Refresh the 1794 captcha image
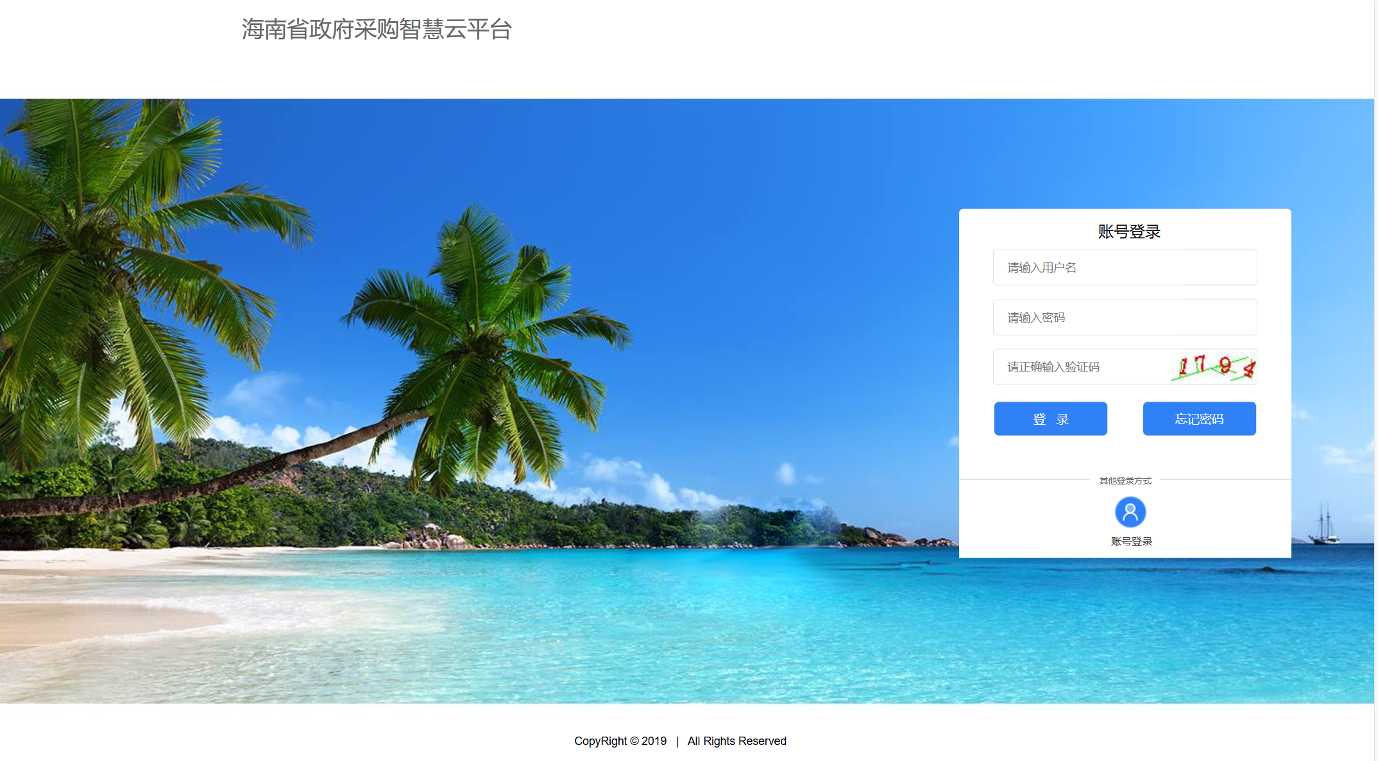The width and height of the screenshot is (1378, 761). click(x=1212, y=367)
